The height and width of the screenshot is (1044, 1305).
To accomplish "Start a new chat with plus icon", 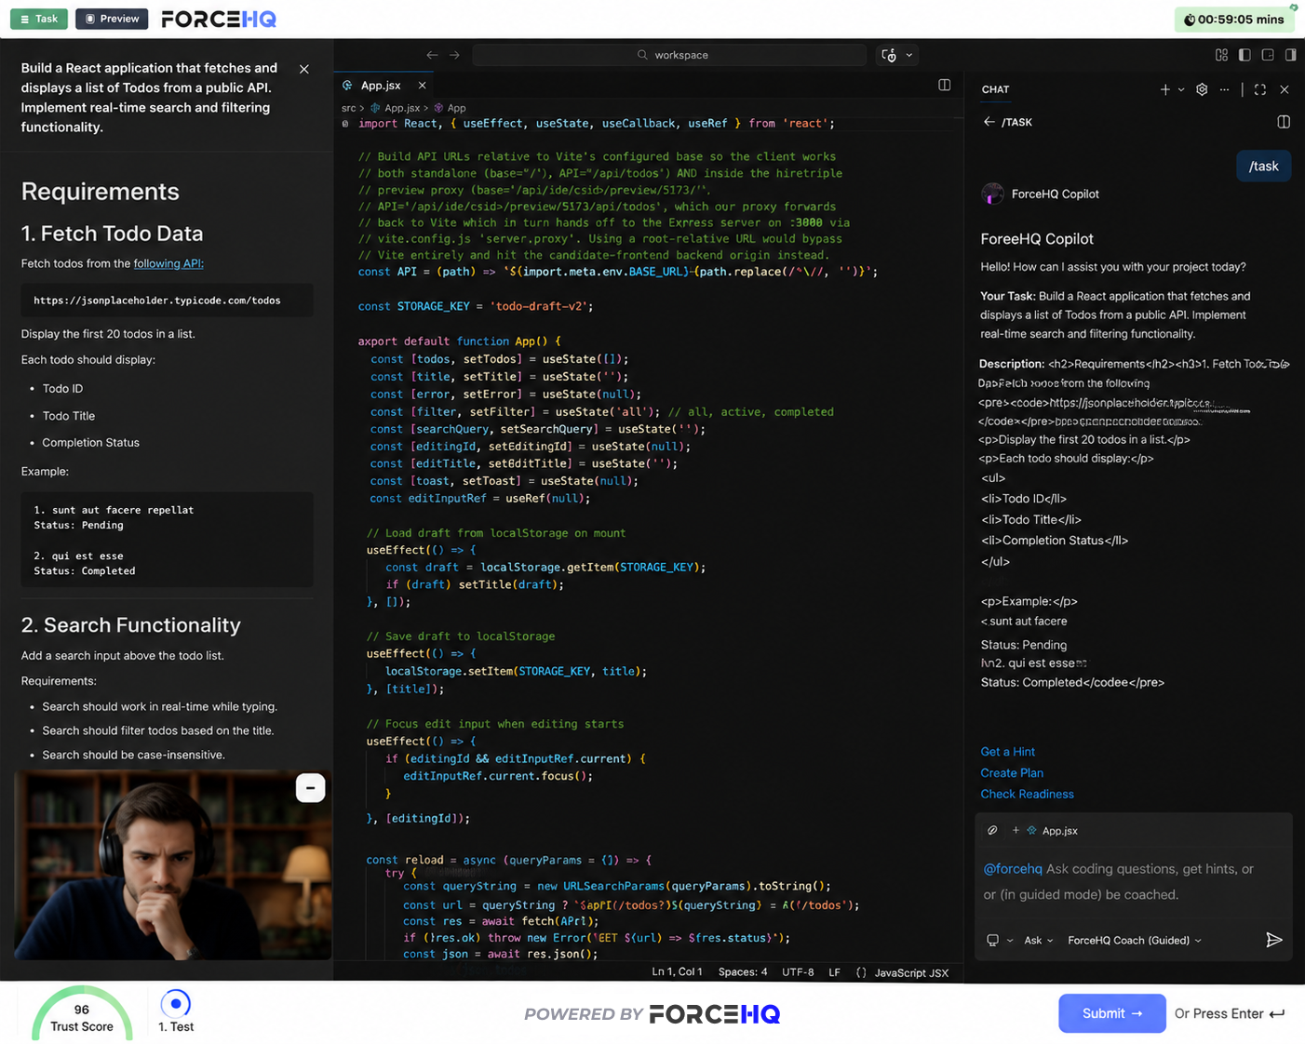I will [x=1165, y=89].
